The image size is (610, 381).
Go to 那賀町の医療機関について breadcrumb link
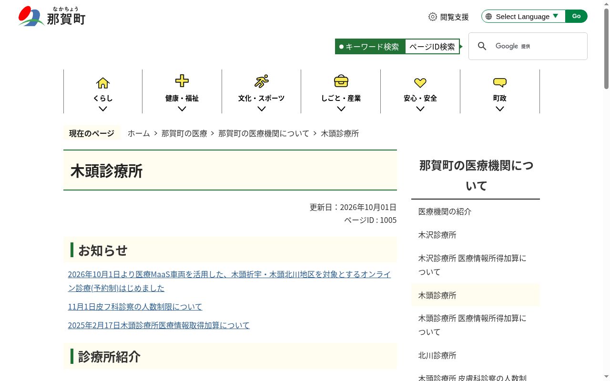[x=264, y=133]
